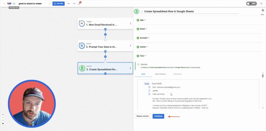Click the green check beside App
The height and width of the screenshot is (131, 266).
[138, 20]
